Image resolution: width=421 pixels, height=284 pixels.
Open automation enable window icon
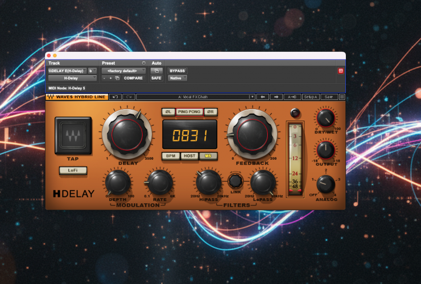tap(156, 71)
